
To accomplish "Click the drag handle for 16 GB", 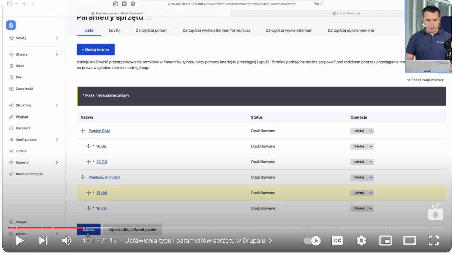I will [89, 146].
